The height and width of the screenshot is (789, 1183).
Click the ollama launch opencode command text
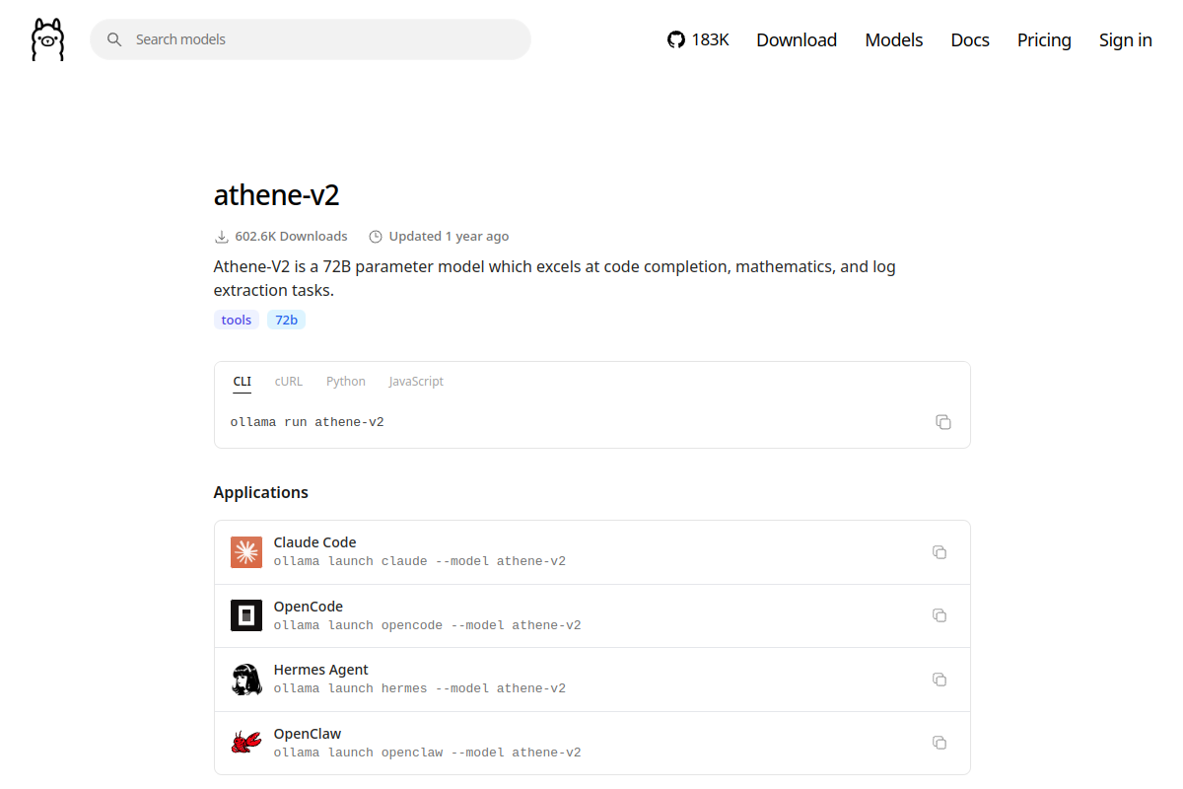pyautogui.click(x=428, y=625)
